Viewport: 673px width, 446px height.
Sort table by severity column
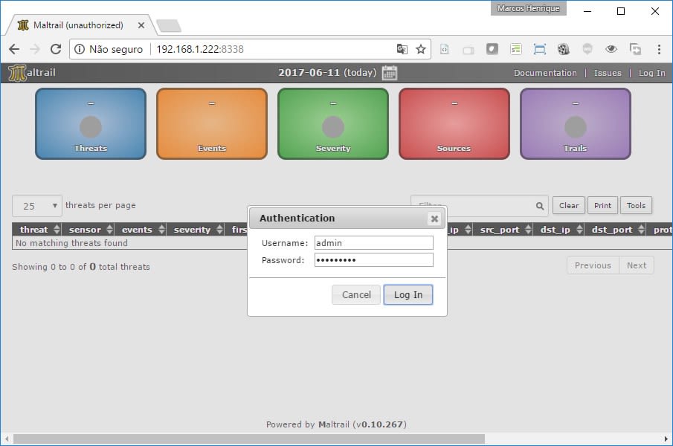click(x=196, y=230)
